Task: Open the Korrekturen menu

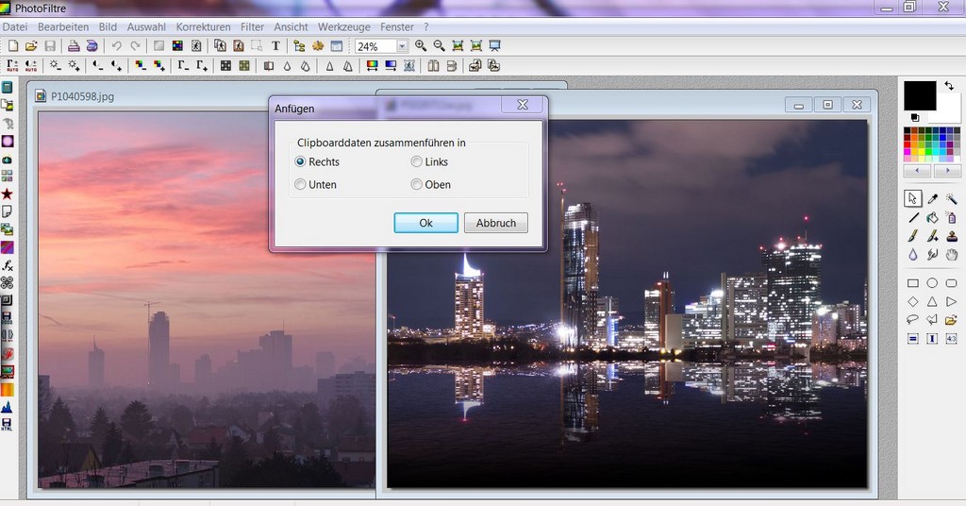Action: (x=204, y=27)
